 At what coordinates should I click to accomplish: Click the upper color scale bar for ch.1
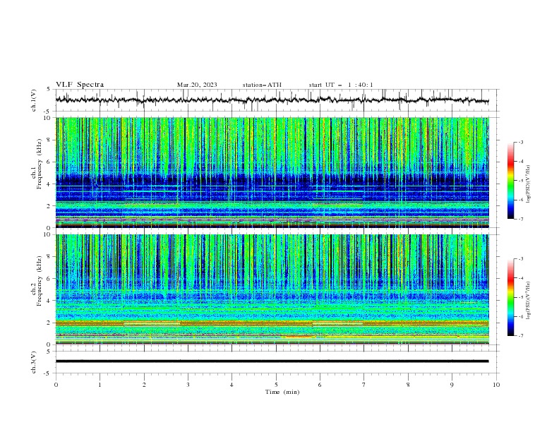click(x=511, y=181)
